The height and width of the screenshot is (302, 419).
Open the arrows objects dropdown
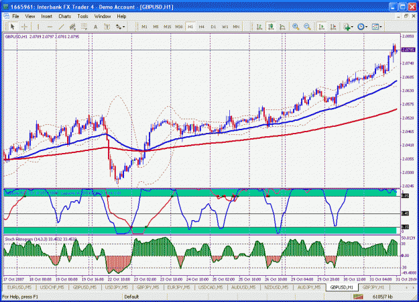point(120,27)
